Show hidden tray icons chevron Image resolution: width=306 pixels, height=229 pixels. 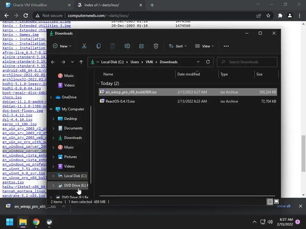[255, 222]
